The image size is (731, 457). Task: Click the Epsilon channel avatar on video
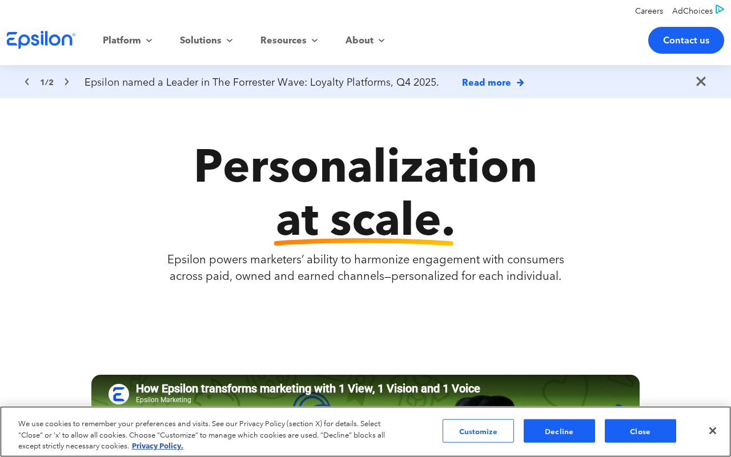coord(119,394)
